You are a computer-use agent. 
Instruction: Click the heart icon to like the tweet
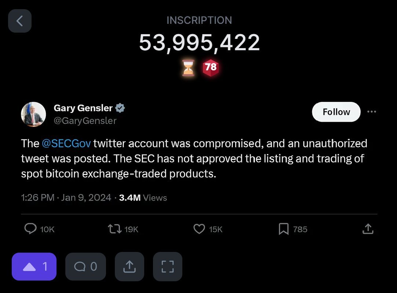tap(199, 229)
